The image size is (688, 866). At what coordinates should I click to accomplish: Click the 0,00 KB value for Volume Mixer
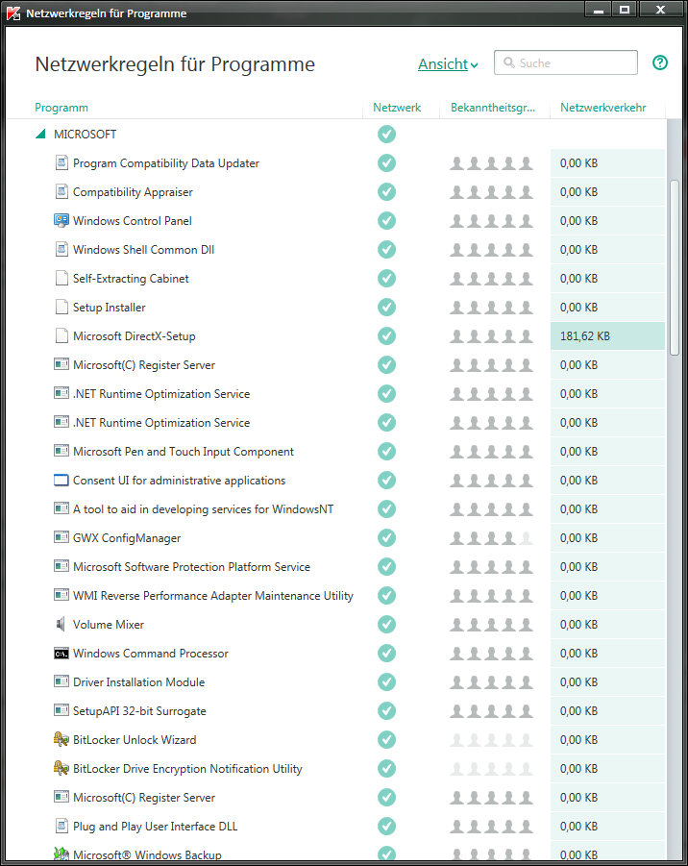tap(578, 625)
